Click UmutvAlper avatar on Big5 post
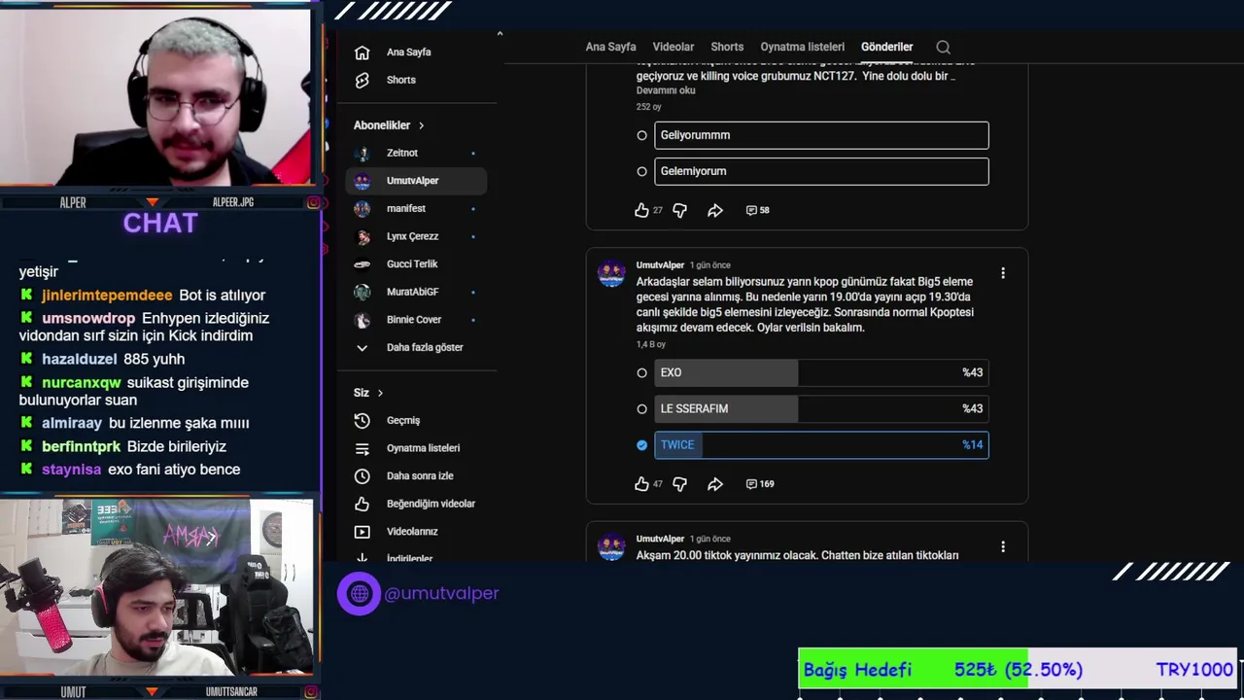 tap(611, 274)
